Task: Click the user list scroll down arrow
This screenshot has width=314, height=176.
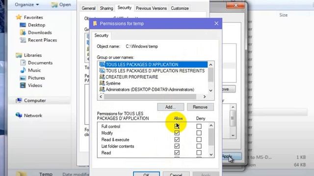Action: coord(210,90)
